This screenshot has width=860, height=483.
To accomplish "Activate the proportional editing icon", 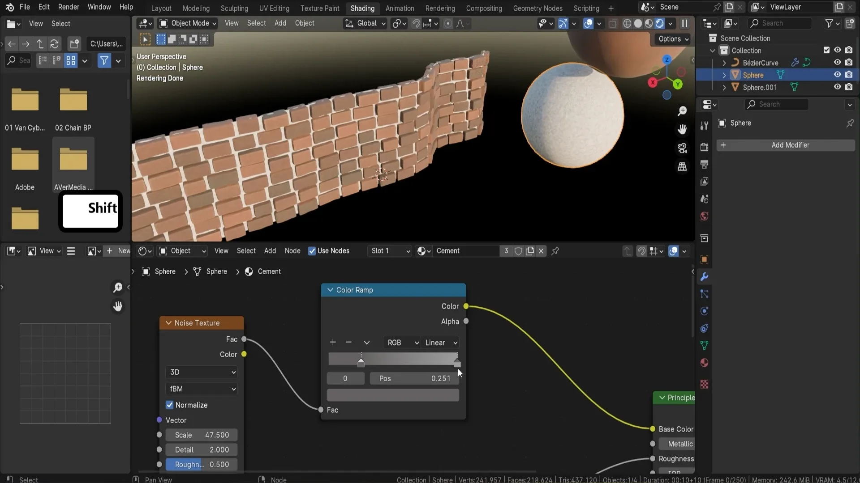I will pos(448,23).
